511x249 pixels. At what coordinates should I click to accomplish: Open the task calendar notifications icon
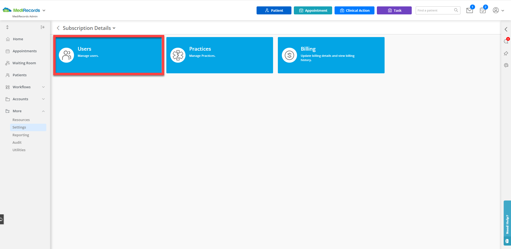(x=483, y=10)
